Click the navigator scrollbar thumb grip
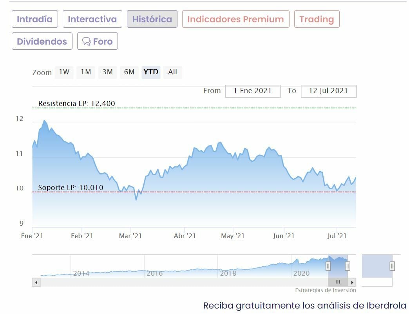This screenshot has width=409, height=314. click(x=338, y=282)
